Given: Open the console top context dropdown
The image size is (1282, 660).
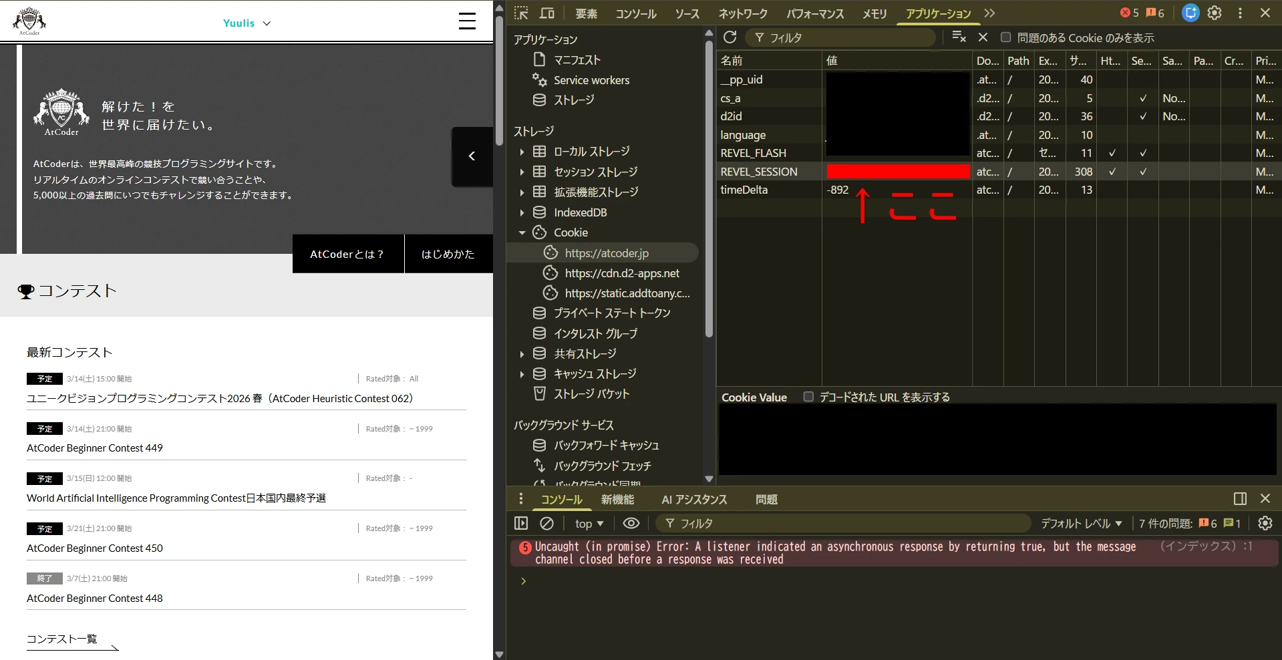Looking at the screenshot, I should click(589, 524).
